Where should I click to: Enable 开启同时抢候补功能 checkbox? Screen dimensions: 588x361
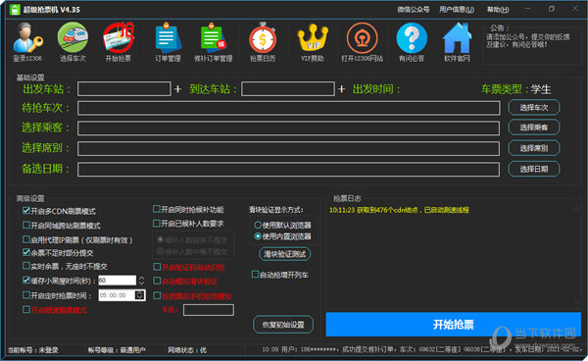click(x=157, y=209)
